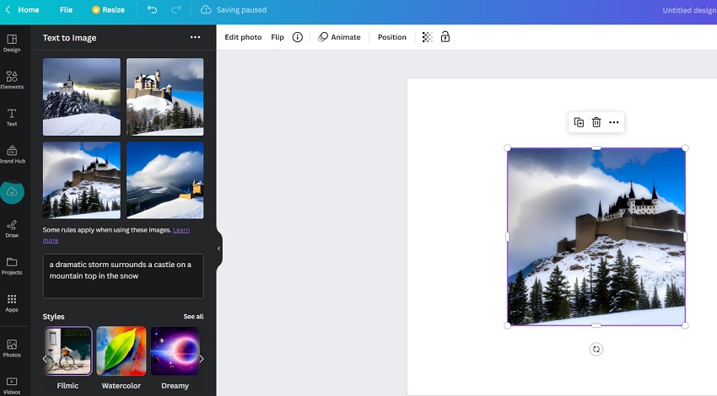
Task: Click the Saving paused cloud status
Action: (x=234, y=9)
